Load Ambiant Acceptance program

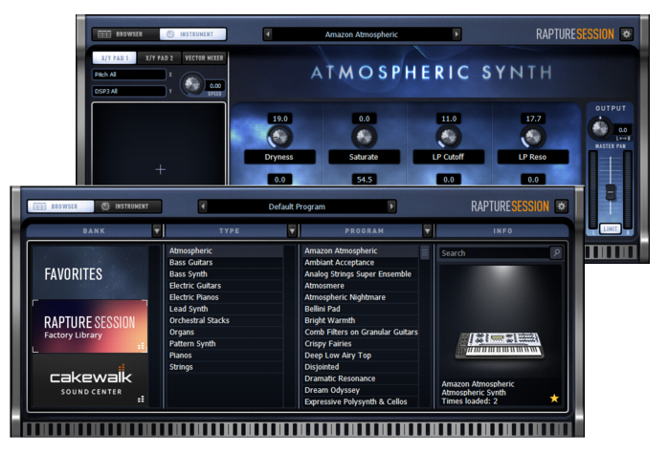click(x=361, y=262)
